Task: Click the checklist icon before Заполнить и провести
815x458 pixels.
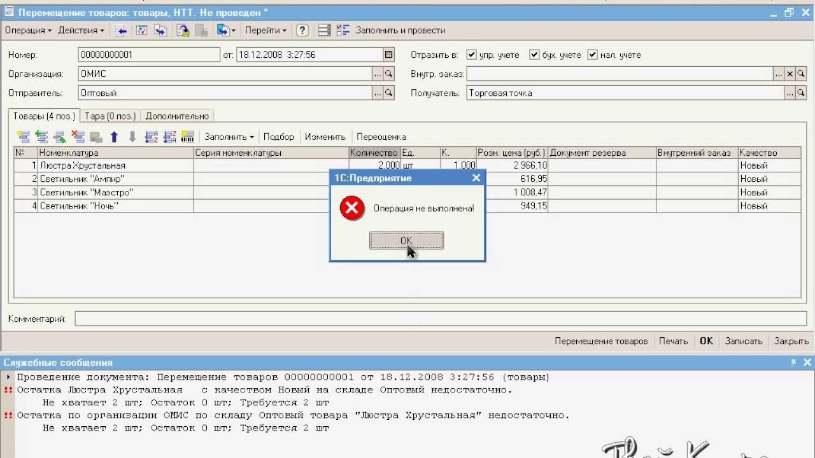Action: [343, 31]
